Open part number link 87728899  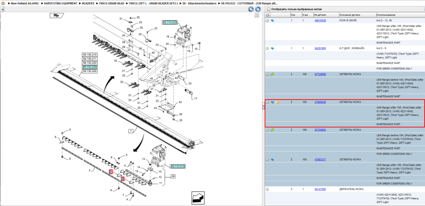click(320, 74)
